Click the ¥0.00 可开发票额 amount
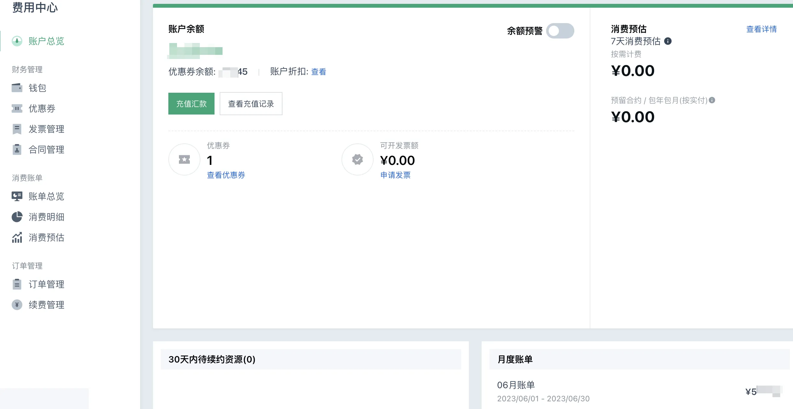 click(x=398, y=160)
